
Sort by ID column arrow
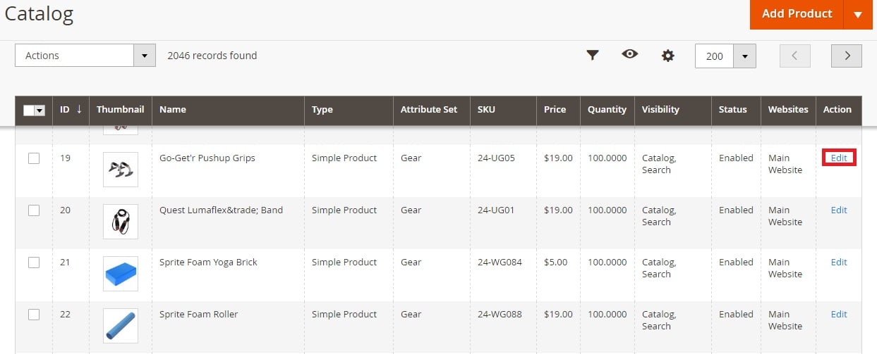point(79,109)
